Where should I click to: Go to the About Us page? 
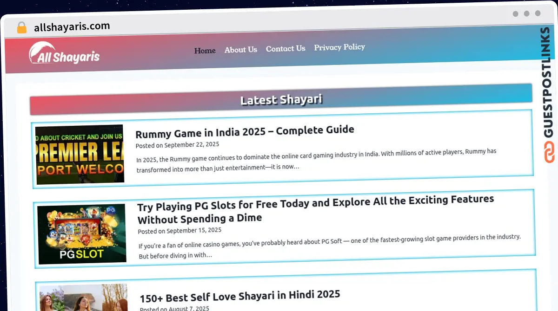tap(240, 50)
